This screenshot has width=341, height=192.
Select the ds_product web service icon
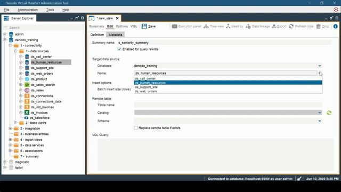27,79
